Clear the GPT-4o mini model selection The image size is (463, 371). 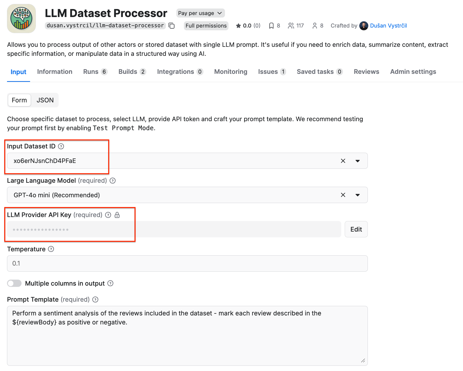pos(343,195)
